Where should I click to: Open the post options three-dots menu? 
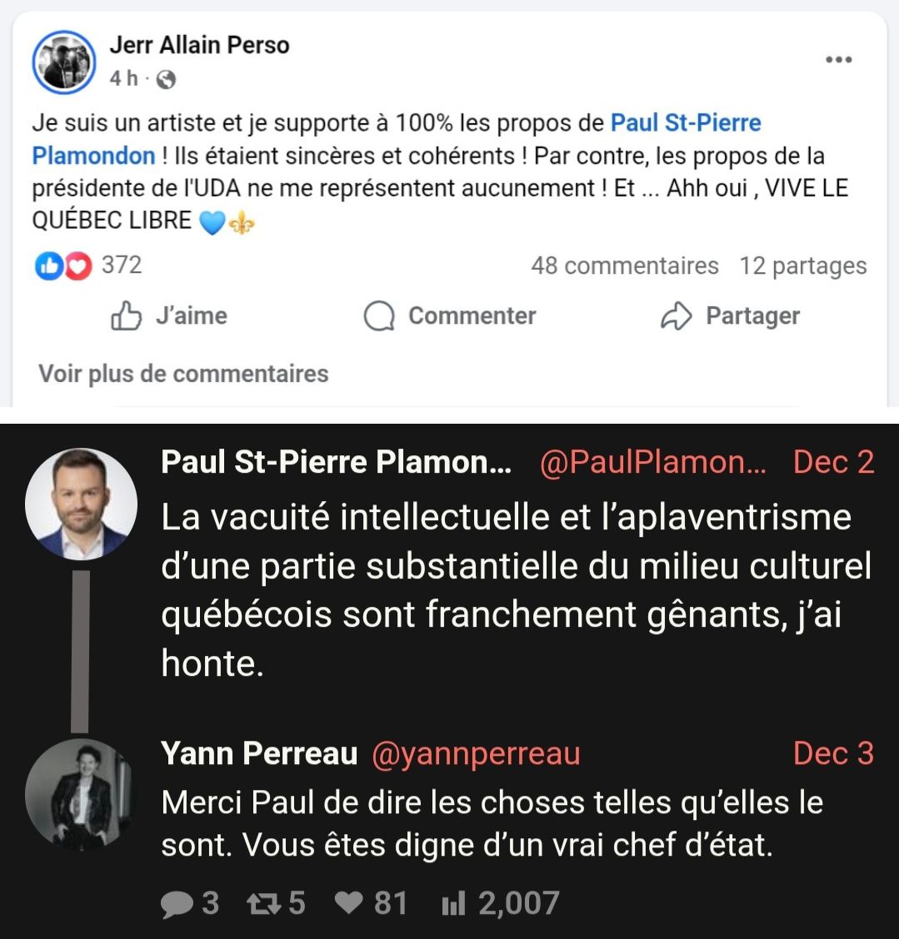tap(838, 60)
